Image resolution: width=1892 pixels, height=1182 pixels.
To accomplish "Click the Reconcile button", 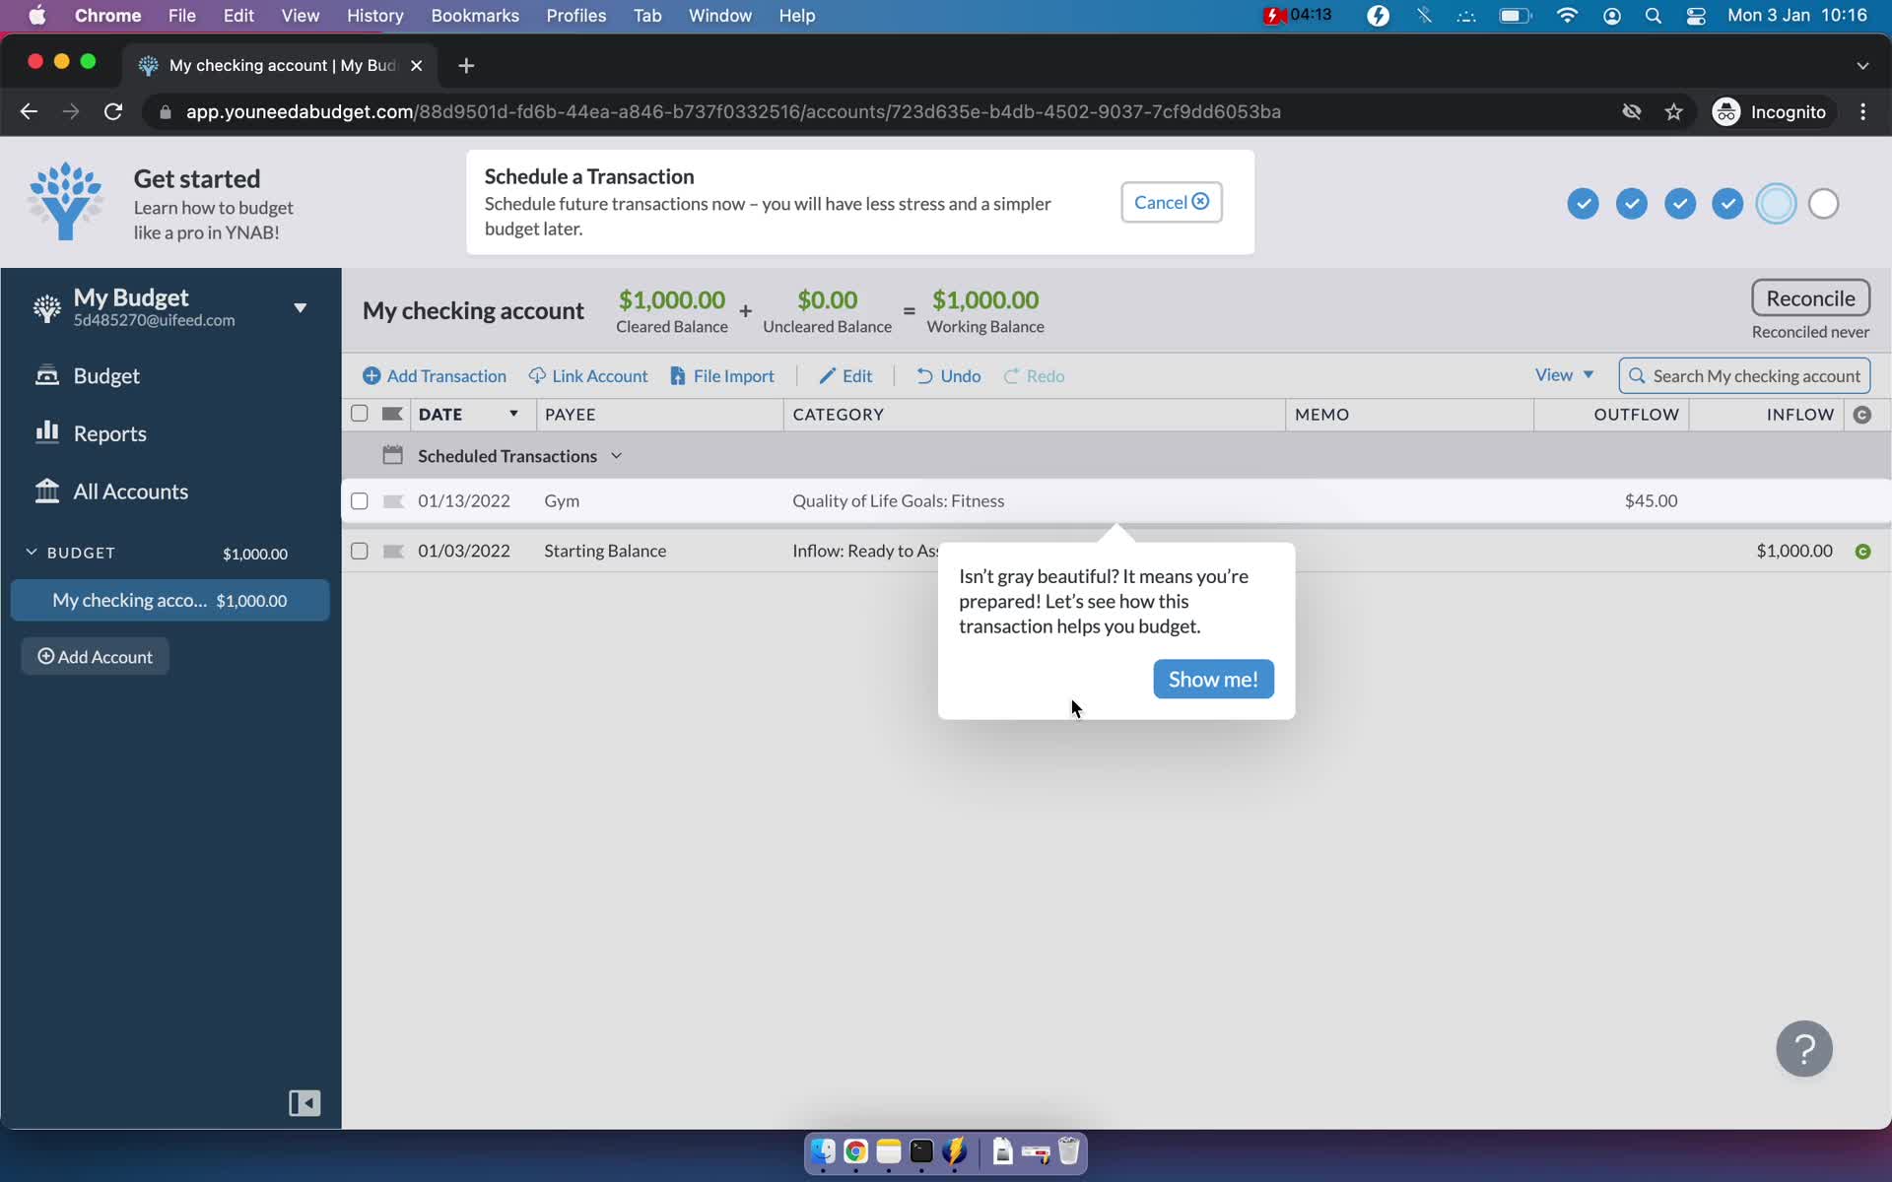I will pyautogui.click(x=1810, y=296).
